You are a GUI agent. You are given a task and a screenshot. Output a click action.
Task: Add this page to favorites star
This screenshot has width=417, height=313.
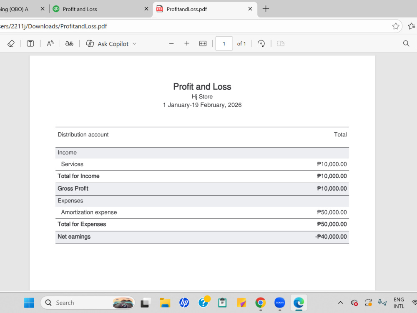[x=395, y=26]
